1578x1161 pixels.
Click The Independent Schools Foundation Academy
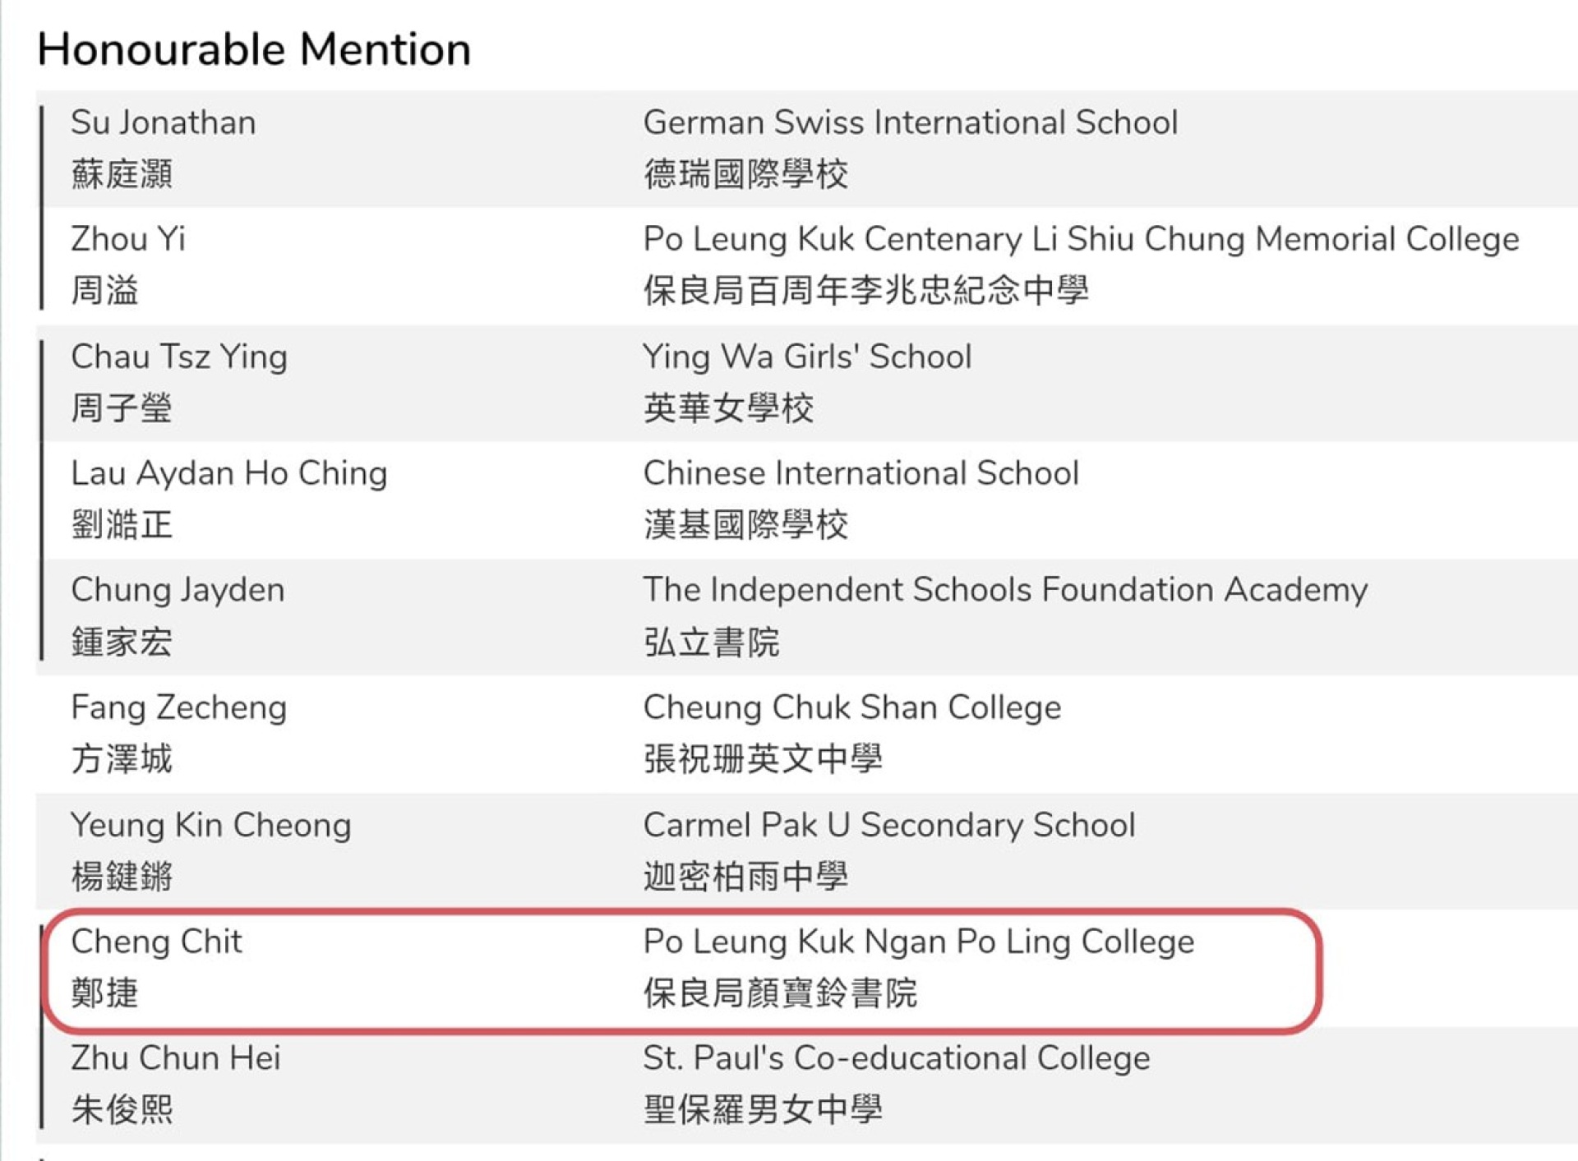pos(1005,590)
